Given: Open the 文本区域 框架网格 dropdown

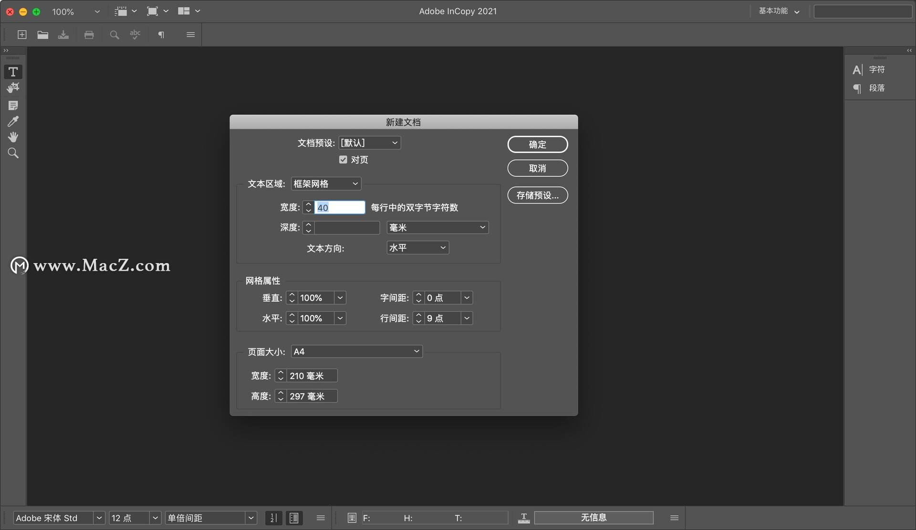Looking at the screenshot, I should click(326, 184).
